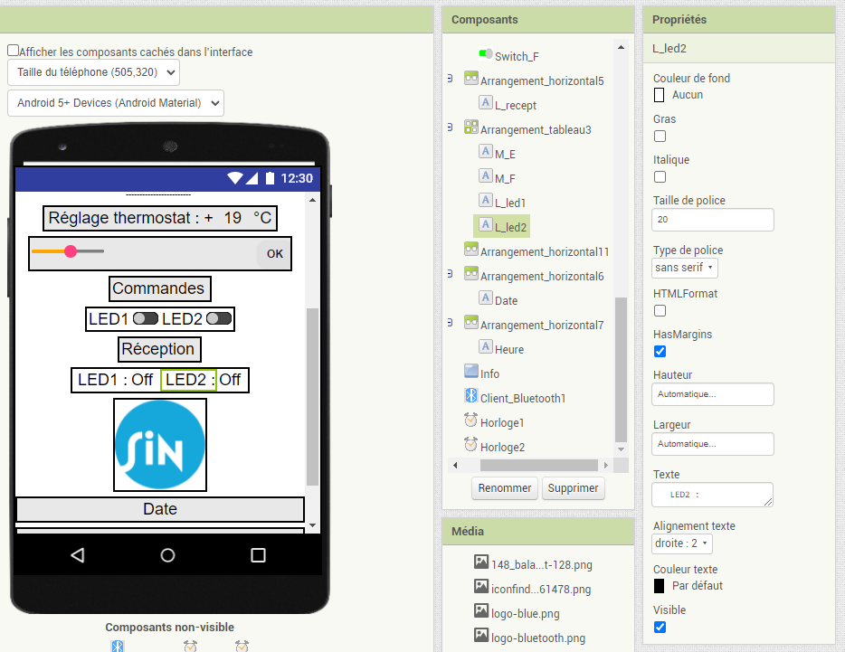This screenshot has height=652, width=845.
Task: Open the Alignement texte dropdown
Action: (682, 543)
